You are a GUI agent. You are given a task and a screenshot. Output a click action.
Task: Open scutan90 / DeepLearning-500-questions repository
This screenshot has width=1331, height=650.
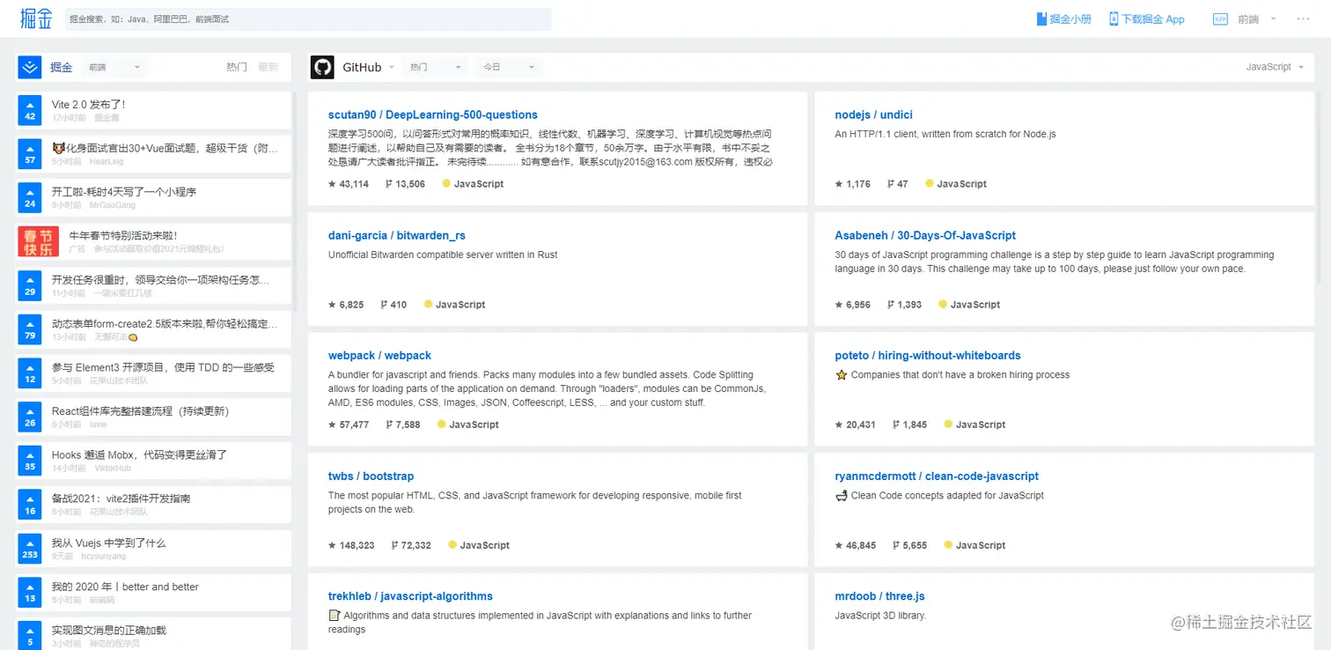tap(432, 114)
